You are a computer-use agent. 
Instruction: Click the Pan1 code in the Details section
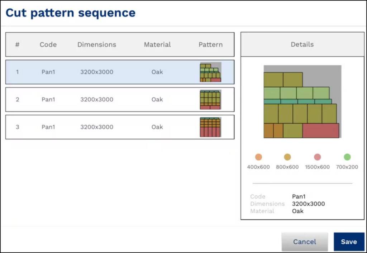click(299, 196)
